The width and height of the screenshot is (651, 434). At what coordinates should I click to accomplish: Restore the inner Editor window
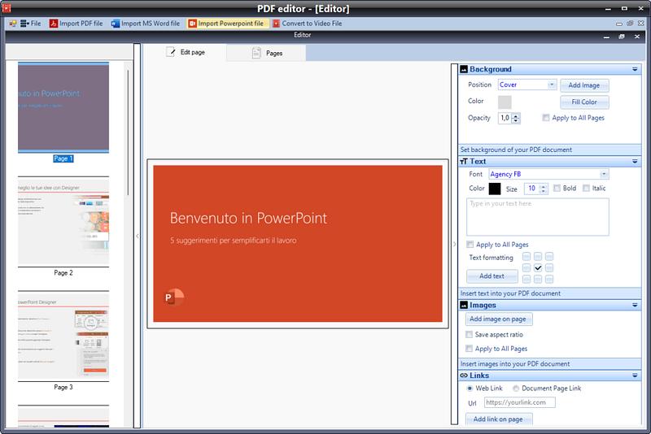622,37
